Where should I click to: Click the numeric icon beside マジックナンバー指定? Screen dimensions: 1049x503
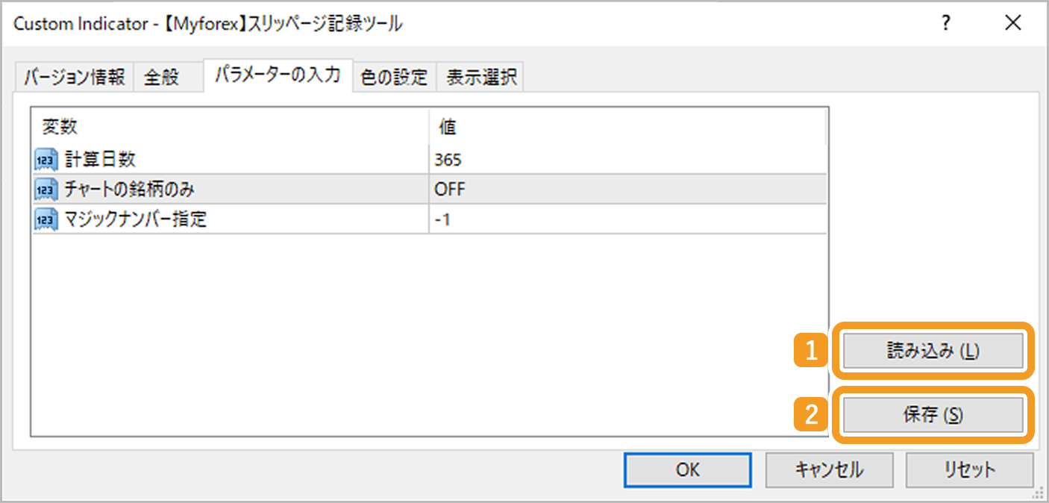46,219
